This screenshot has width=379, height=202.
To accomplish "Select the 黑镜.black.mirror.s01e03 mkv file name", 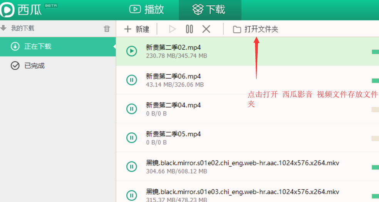I will [242, 192].
